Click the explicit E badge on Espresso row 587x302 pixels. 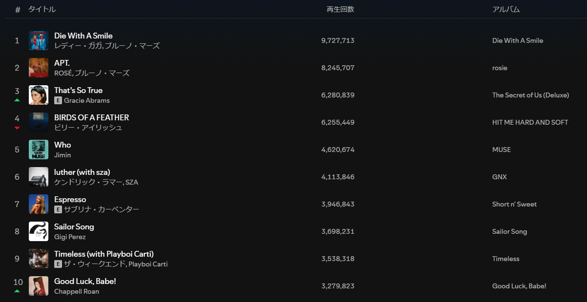pyautogui.click(x=58, y=209)
